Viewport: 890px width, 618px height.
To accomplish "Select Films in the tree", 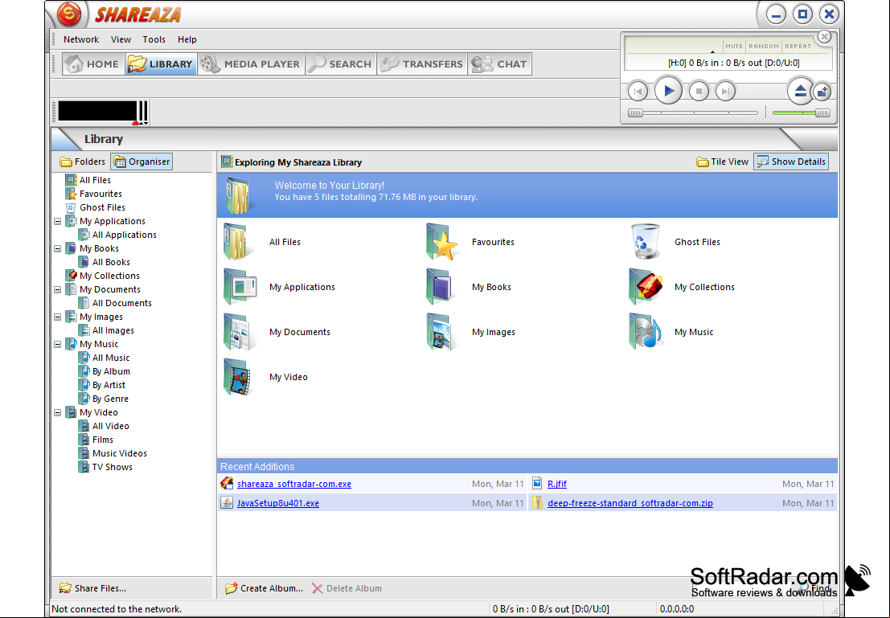I will [x=102, y=440].
